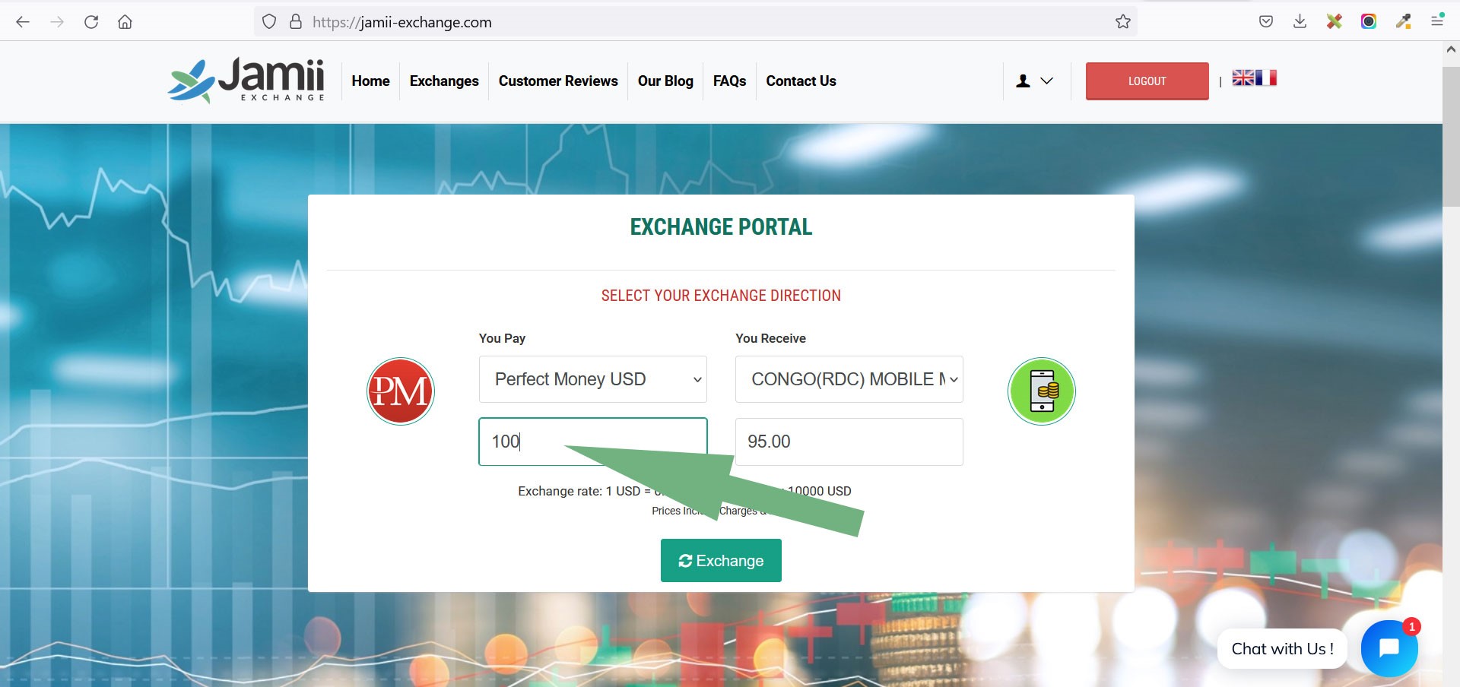
Task: Click the green Exchange button
Action: click(721, 560)
